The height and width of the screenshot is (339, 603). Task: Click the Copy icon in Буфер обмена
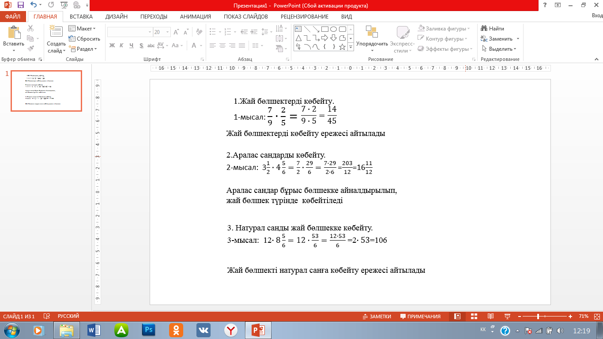click(30, 38)
